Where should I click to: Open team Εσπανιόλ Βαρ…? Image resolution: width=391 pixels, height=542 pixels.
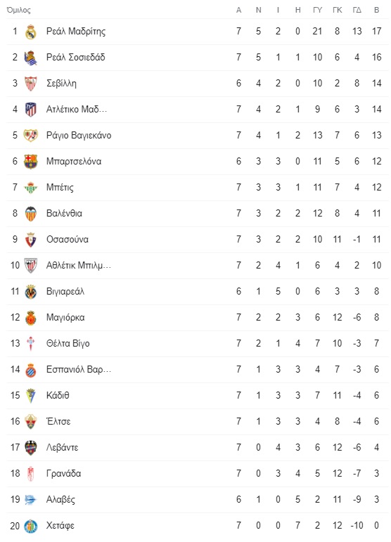coord(79,370)
